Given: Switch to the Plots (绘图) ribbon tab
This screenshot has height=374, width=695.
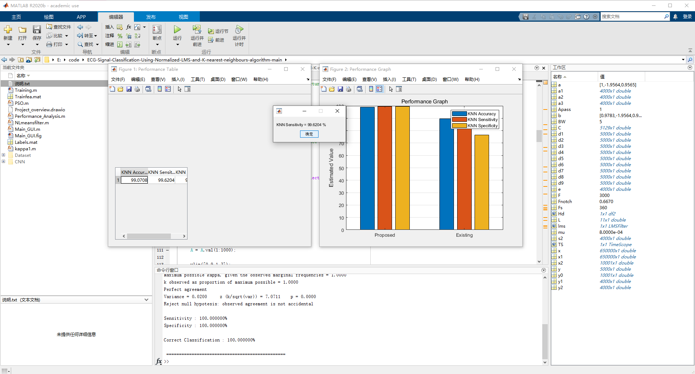Looking at the screenshot, I should (x=49, y=17).
